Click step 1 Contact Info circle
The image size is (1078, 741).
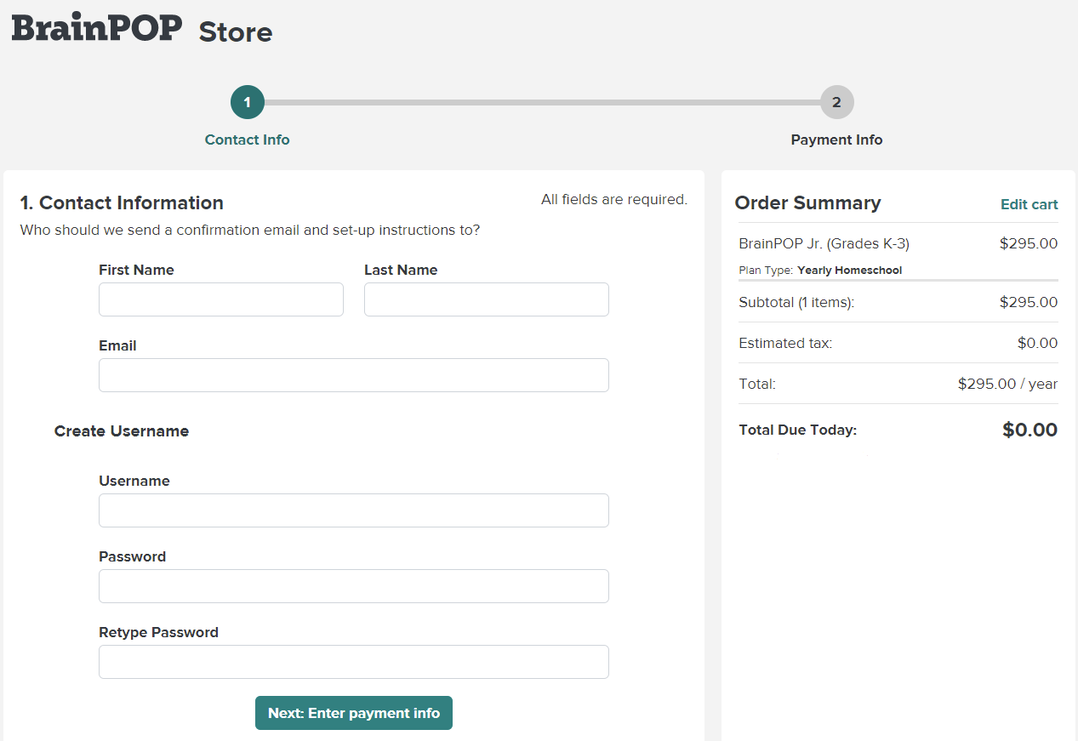tap(248, 102)
